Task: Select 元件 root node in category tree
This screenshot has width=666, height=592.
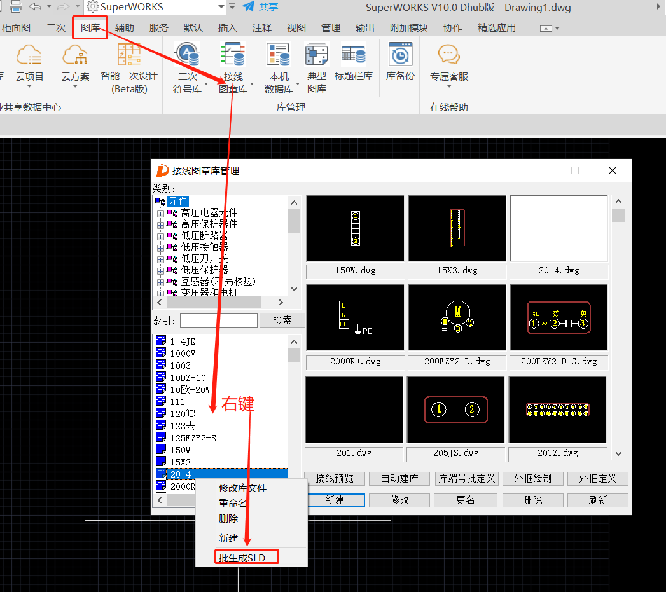Action: (x=178, y=202)
